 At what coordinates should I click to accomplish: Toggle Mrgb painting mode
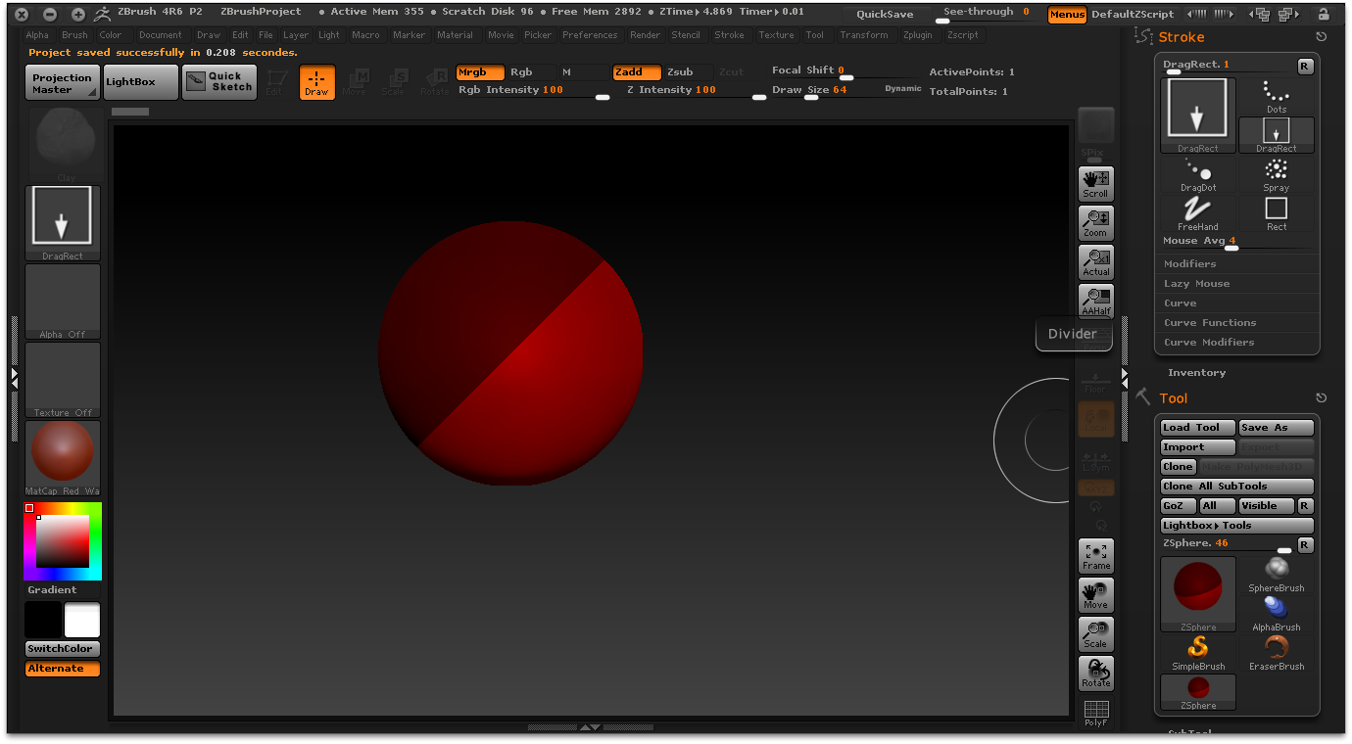click(x=480, y=72)
